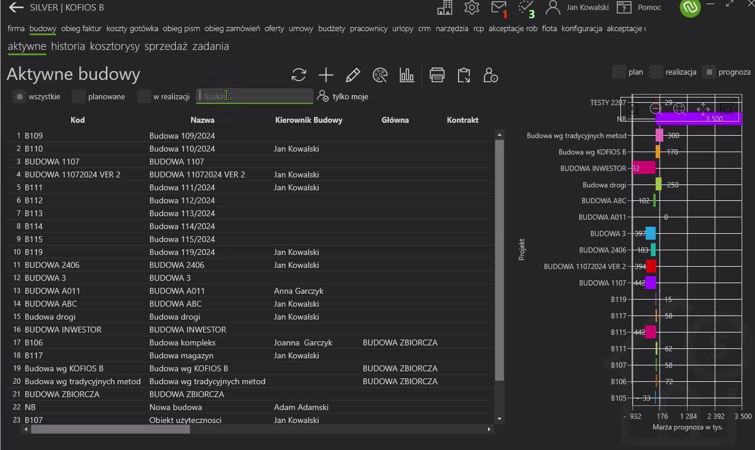Viewport: 755px width, 450px height.
Task: Open the koszty gotówka menu
Action: pos(132,28)
